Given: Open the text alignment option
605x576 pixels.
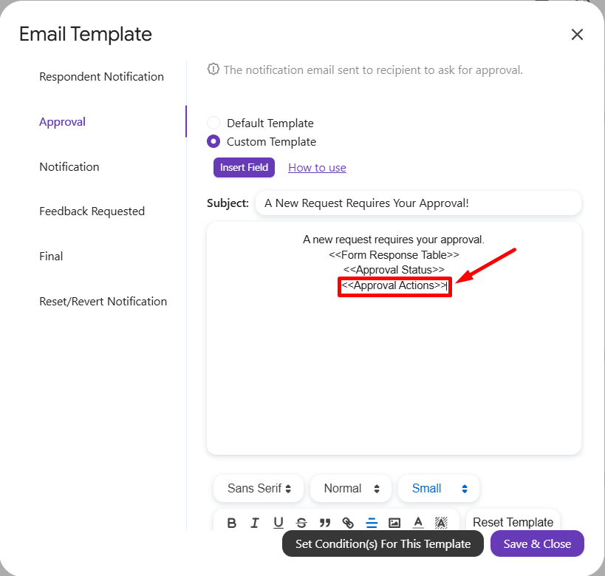Looking at the screenshot, I should tap(372, 523).
